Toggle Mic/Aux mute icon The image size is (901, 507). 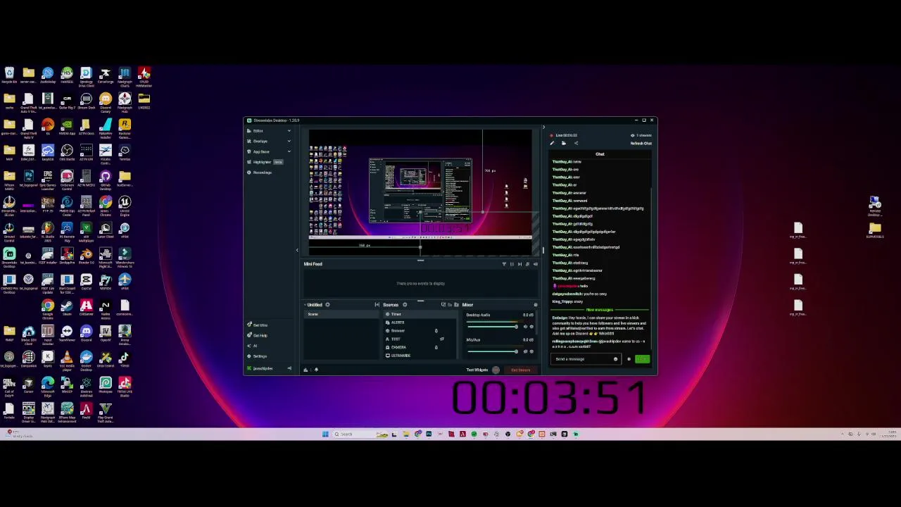point(525,351)
